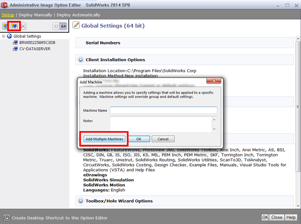Select Global Settings in the tree
Viewport: 301px width, 224px height.
[27, 36]
